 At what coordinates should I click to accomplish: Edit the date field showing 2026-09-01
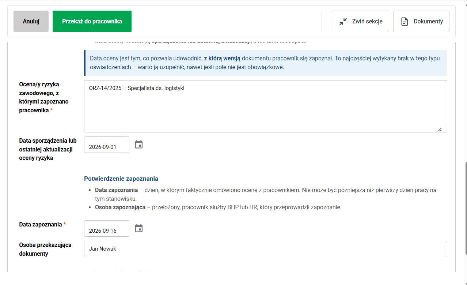click(107, 145)
